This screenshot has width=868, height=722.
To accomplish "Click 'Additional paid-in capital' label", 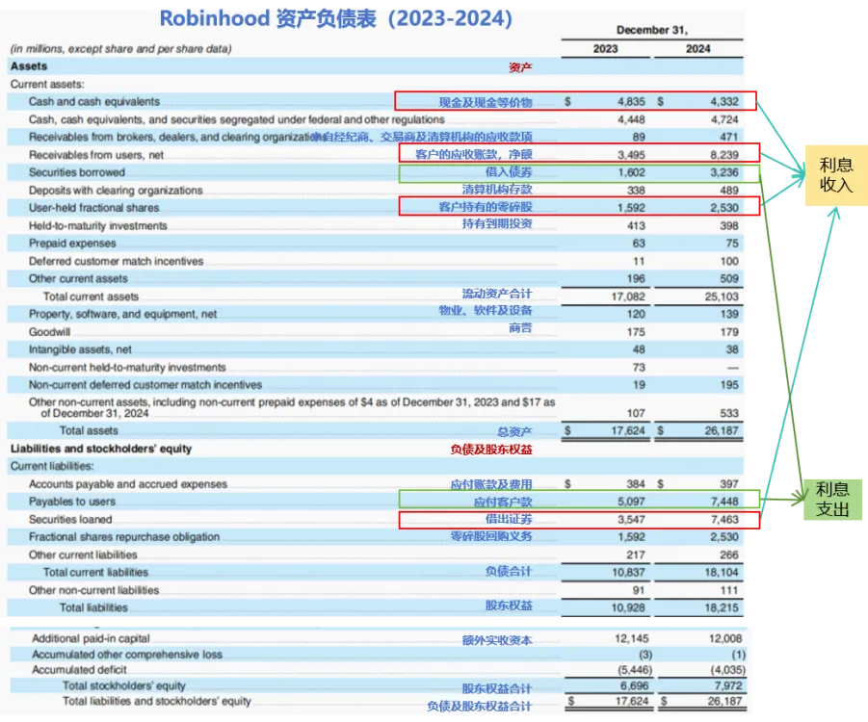I will (91, 638).
